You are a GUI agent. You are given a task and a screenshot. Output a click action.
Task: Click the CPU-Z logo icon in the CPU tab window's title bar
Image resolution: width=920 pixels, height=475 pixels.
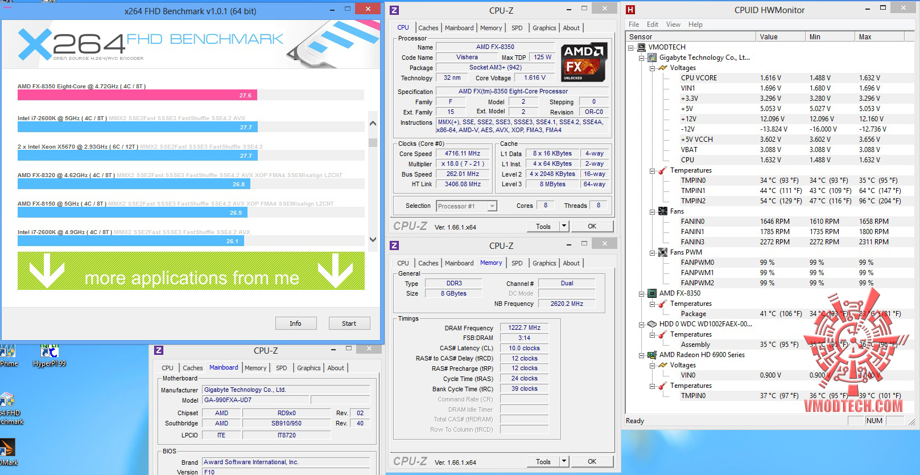coord(394,10)
